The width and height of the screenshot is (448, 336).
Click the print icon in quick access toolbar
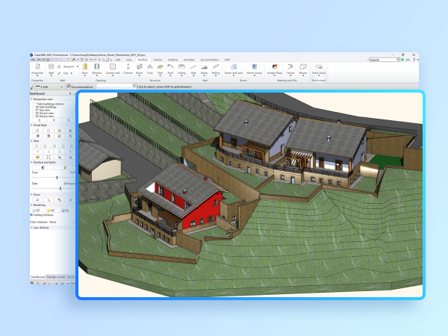(x=48, y=60)
